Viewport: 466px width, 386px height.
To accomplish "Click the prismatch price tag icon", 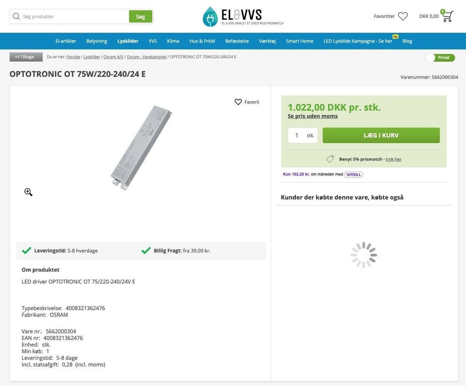I will pos(330,159).
